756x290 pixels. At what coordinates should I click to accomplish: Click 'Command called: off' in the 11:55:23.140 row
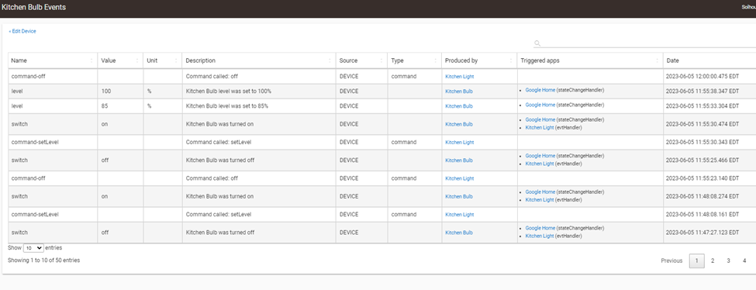212,178
